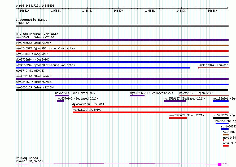236x167 pixels.
Task: Click the nsv5595003 (Ebert2021) red bar
Action: pyautogui.click(x=178, y=118)
